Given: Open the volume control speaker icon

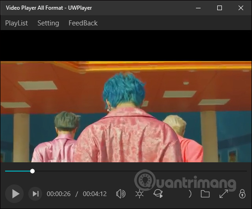Looking at the screenshot, I should (121, 194).
